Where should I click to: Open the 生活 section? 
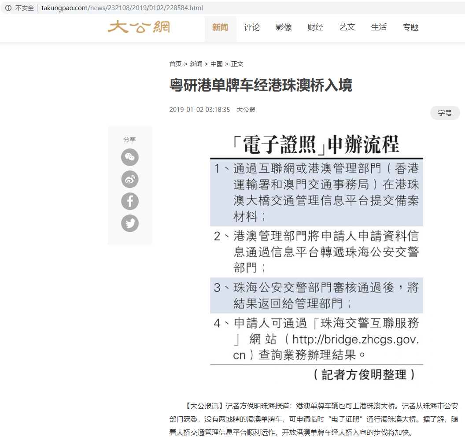(x=379, y=27)
